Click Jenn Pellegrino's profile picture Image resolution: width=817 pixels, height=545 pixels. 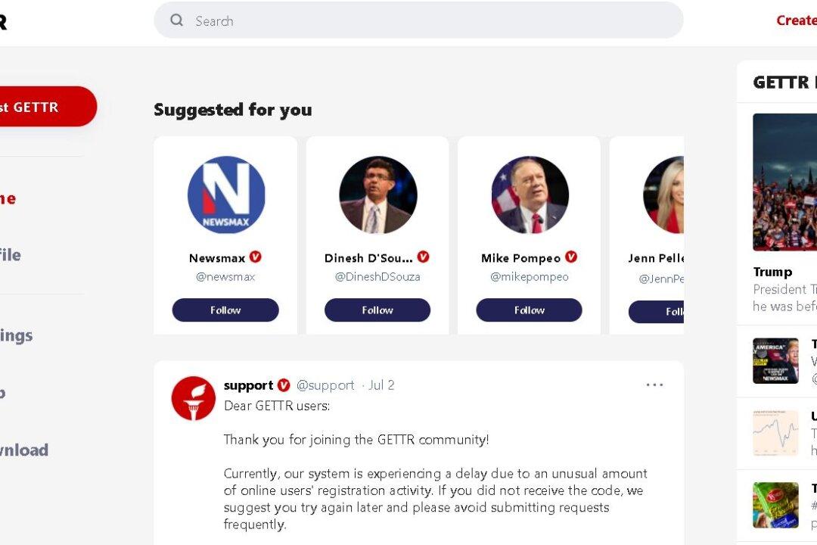point(666,195)
